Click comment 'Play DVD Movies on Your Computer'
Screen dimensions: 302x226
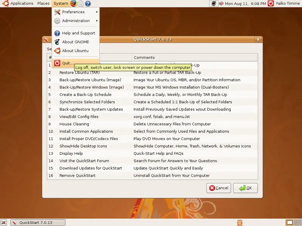click(x=167, y=139)
